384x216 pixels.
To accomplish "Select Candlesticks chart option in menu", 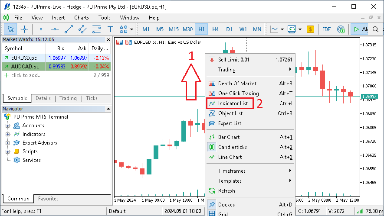I will pyautogui.click(x=250, y=147).
